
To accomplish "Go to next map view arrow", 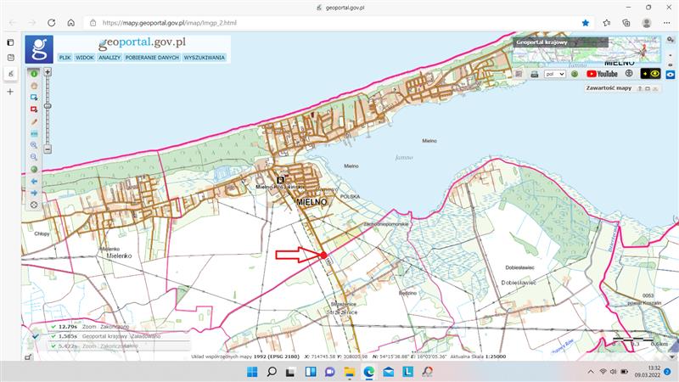I will (x=34, y=193).
